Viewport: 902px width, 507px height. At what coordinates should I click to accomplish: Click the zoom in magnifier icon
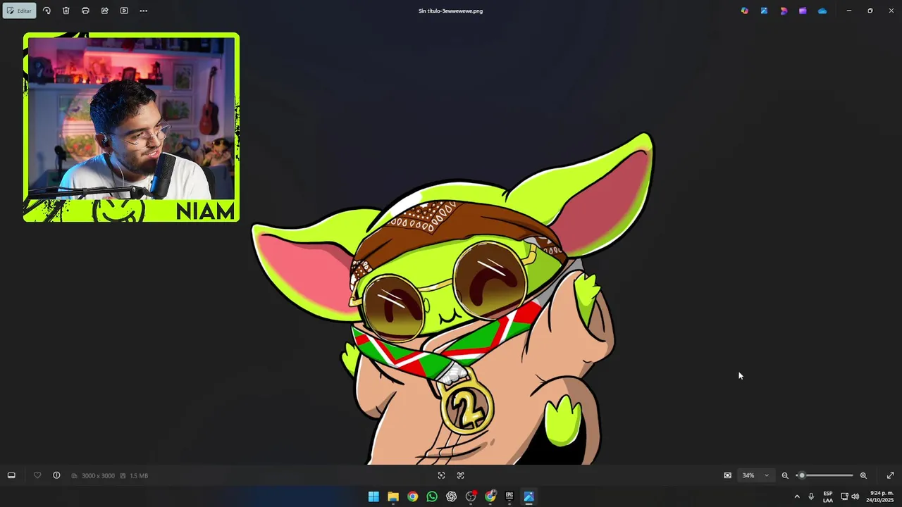point(863,475)
